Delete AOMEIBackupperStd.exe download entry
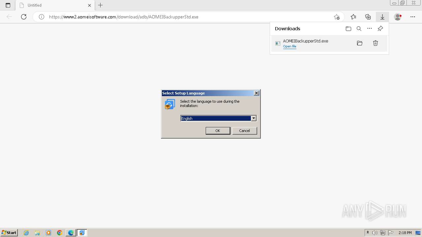422x237 pixels. click(x=375, y=43)
